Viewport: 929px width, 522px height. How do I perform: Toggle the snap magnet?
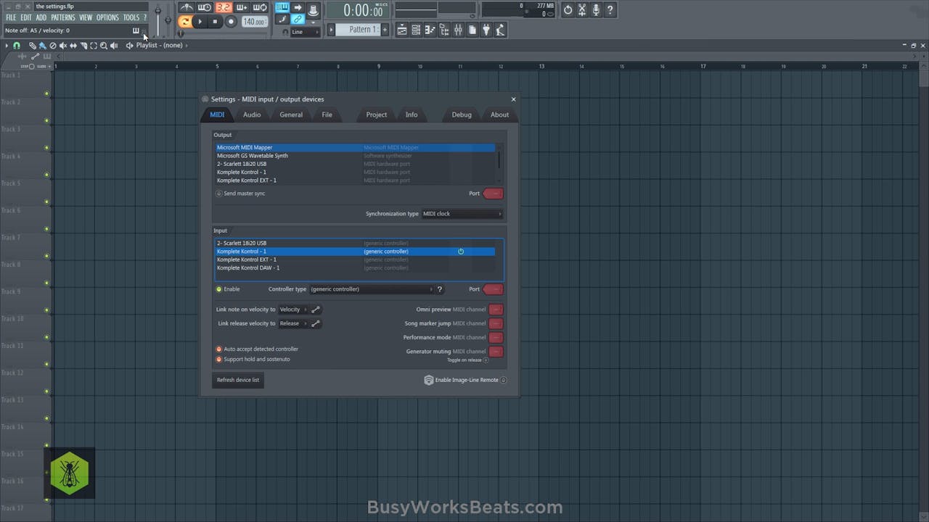[x=17, y=45]
